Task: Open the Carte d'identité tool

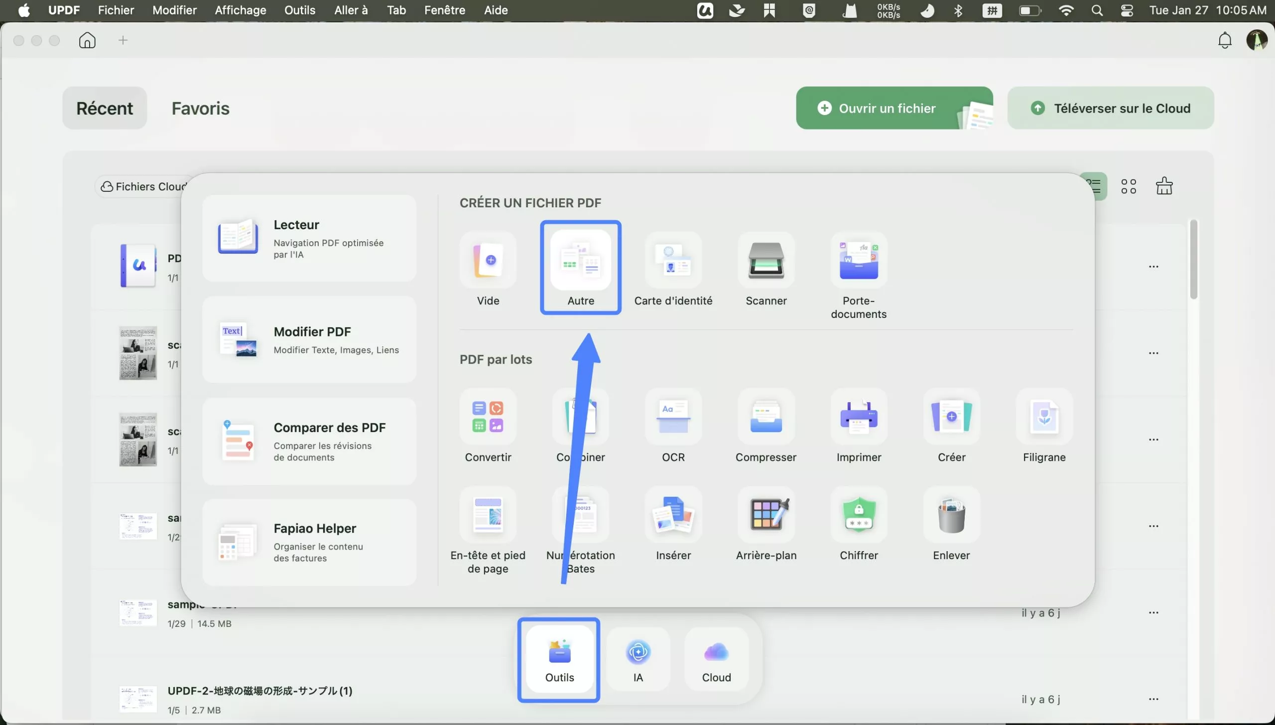Action: pyautogui.click(x=673, y=261)
